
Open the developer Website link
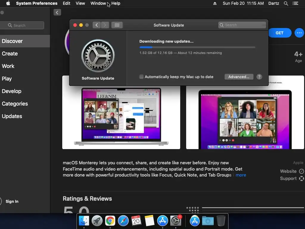tap(292, 171)
